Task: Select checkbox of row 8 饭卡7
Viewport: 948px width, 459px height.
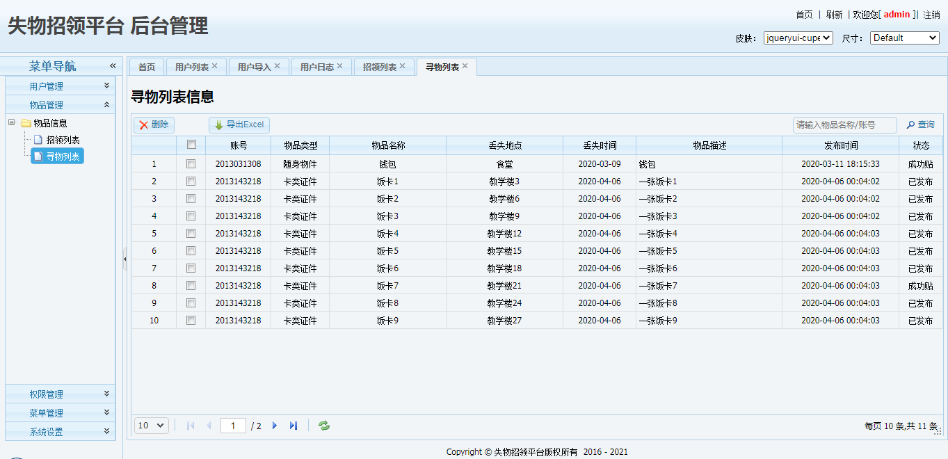Action: click(x=191, y=286)
